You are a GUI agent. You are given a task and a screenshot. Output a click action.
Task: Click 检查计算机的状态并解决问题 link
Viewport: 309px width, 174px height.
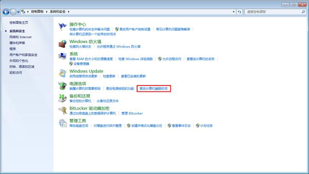coord(90,29)
